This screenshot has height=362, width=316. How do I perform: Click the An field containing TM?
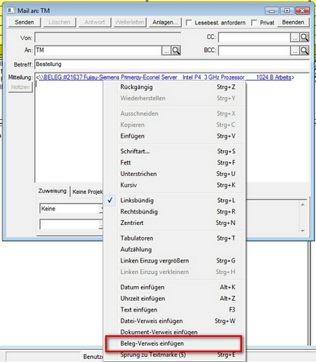point(98,51)
